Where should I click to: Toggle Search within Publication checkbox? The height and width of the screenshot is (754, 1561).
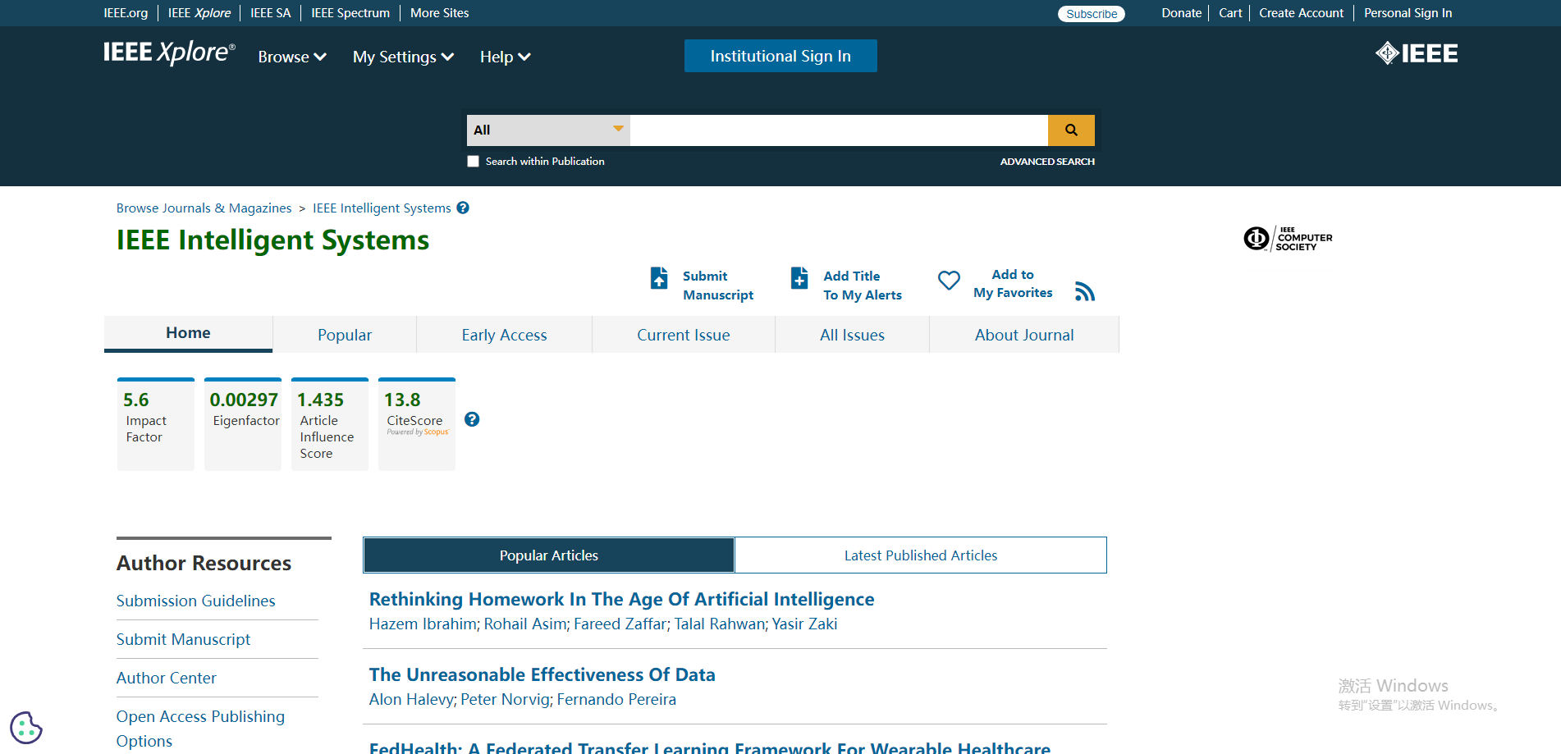coord(473,162)
